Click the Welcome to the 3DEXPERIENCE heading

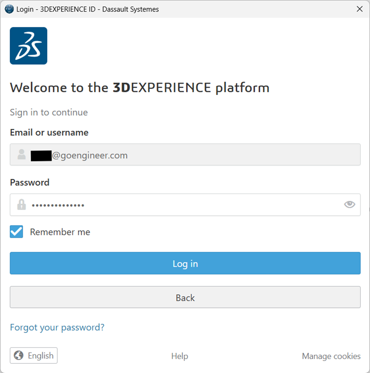[140, 87]
